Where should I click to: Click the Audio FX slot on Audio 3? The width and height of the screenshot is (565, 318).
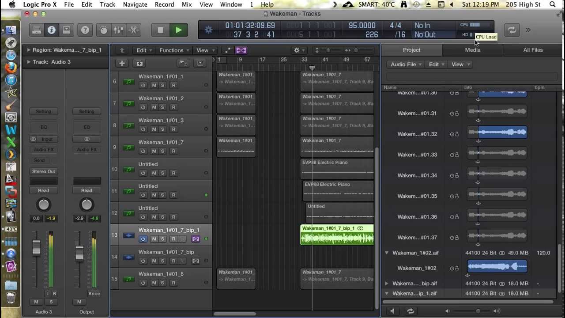pyautogui.click(x=44, y=150)
